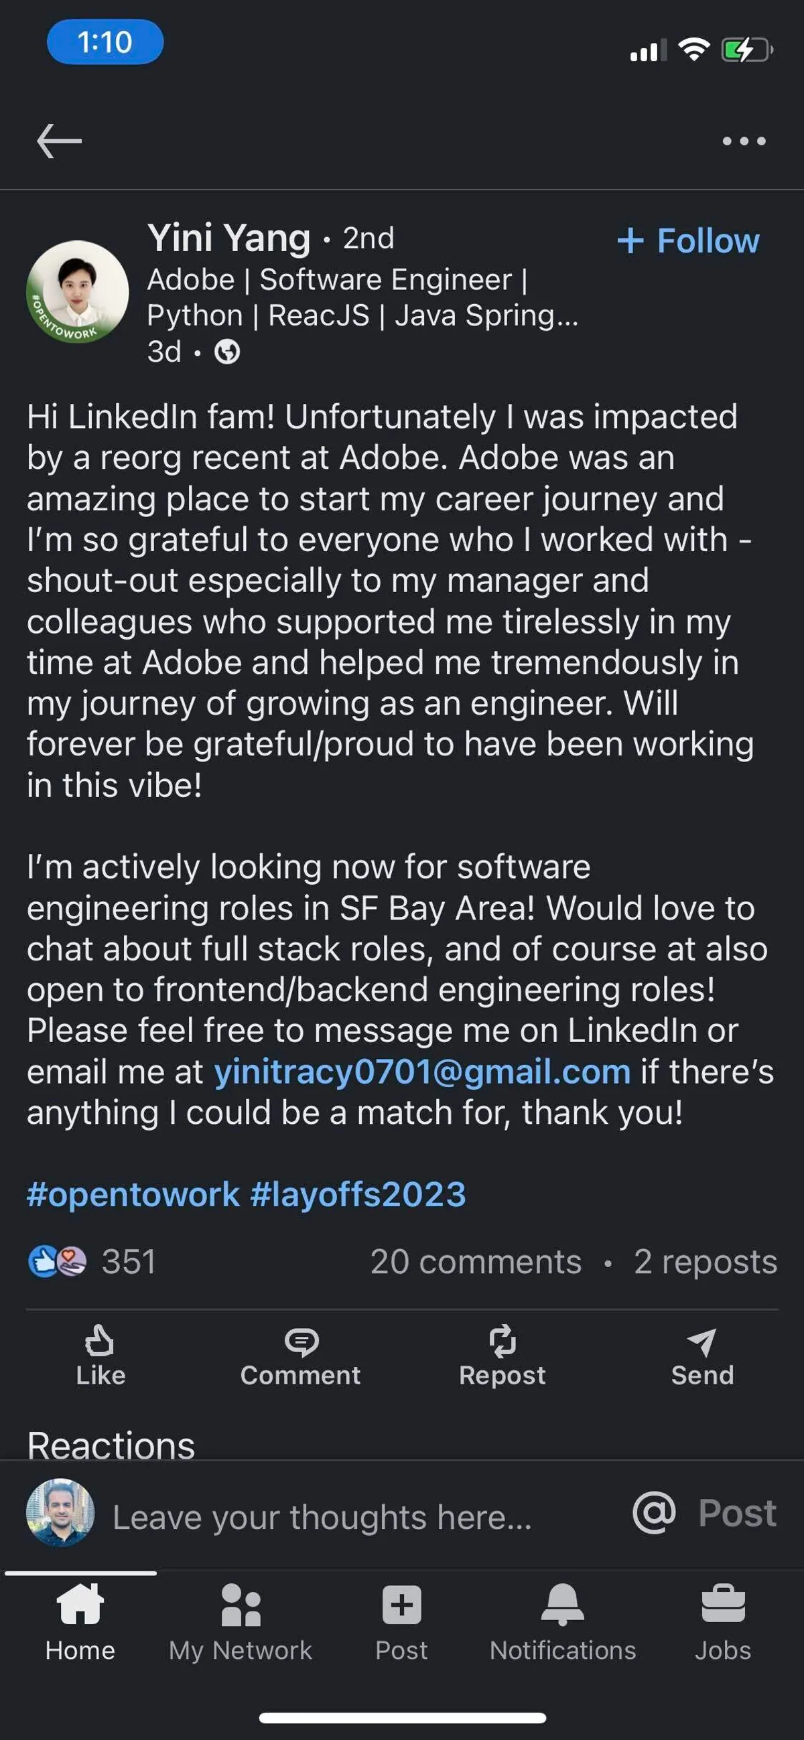Image resolution: width=804 pixels, height=1740 pixels.
Task: Tap the Yini Yang name link
Action: click(228, 238)
